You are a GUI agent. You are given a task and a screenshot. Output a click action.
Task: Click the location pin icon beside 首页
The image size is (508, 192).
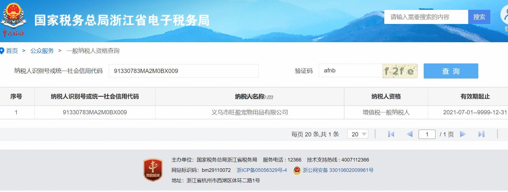[2, 51]
